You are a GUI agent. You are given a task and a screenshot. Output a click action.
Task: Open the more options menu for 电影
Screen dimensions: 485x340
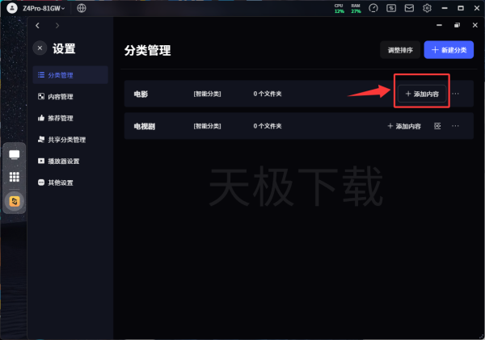[x=456, y=94]
